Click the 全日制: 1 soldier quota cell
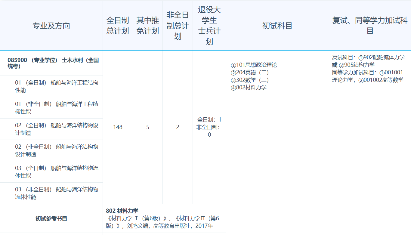The image size is (411, 235). 209,120
